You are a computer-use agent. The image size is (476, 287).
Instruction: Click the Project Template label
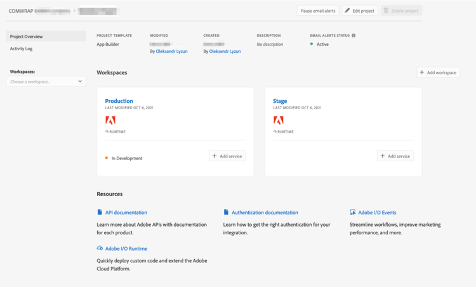tap(114, 36)
